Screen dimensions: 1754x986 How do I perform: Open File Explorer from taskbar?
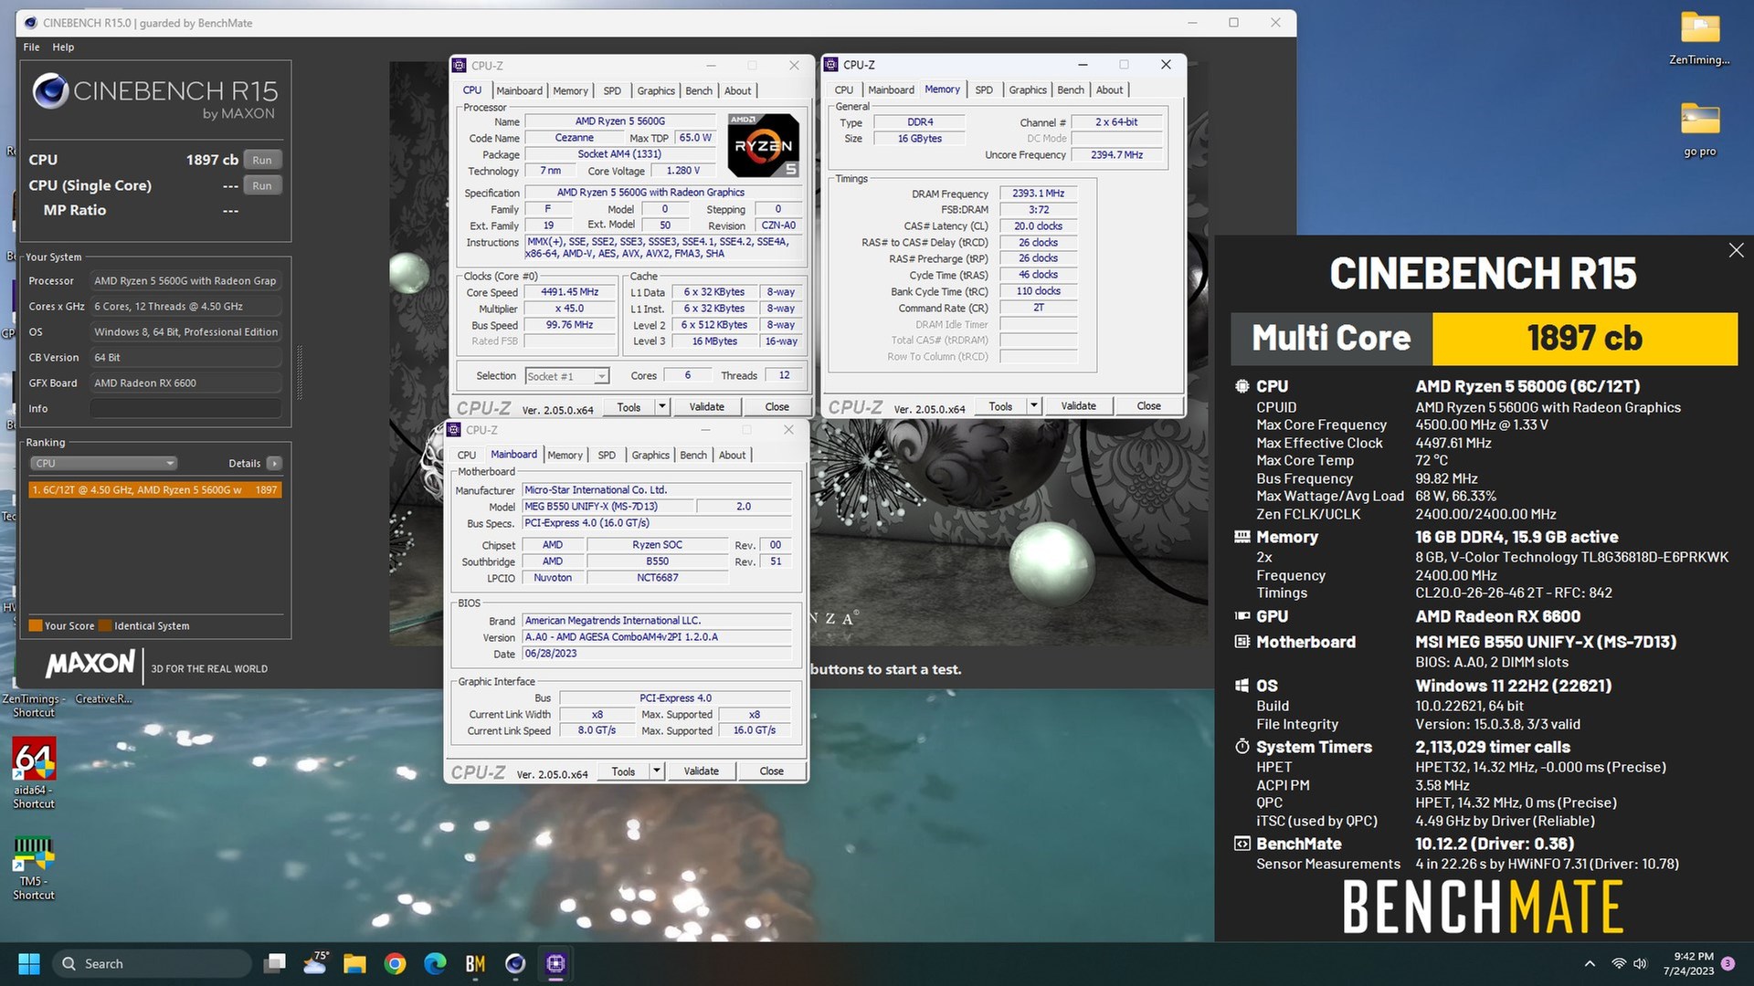pyautogui.click(x=354, y=963)
